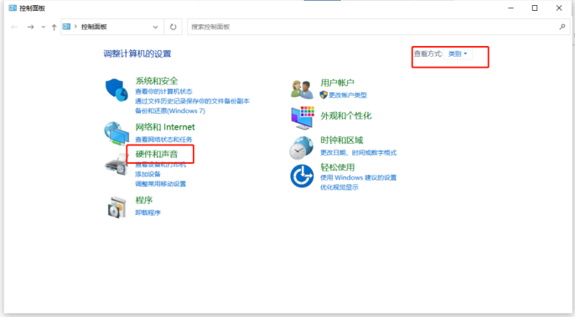
Task: Click 优化视觉显示 link
Action: [339, 187]
